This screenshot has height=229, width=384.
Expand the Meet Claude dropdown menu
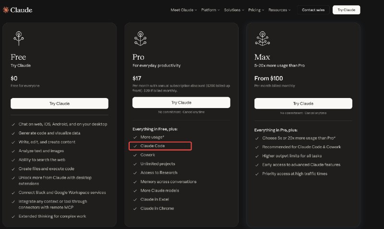tap(184, 10)
